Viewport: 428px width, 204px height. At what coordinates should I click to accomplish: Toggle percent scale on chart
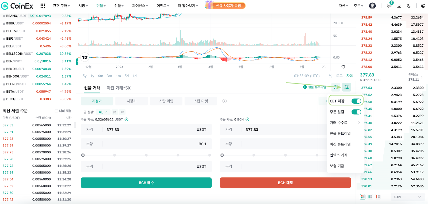pos(330,76)
